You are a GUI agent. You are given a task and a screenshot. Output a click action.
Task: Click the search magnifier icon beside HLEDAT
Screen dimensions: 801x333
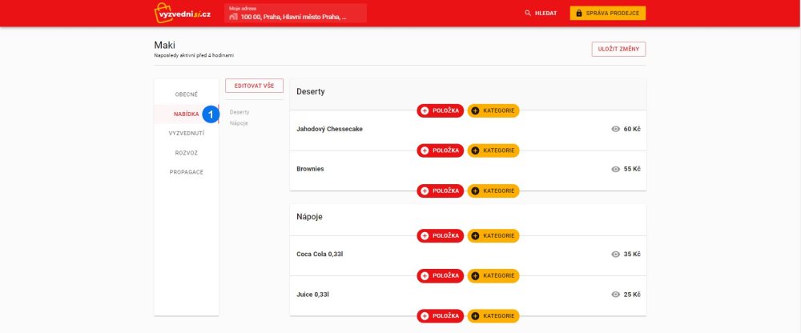point(528,14)
